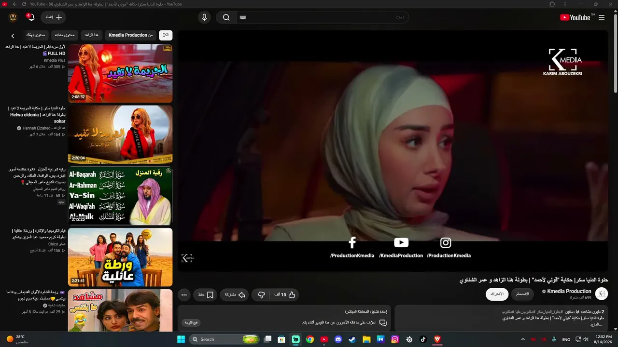Like the video (15 ألف)
Image resolution: width=618 pixels, height=347 pixels.
285,295
